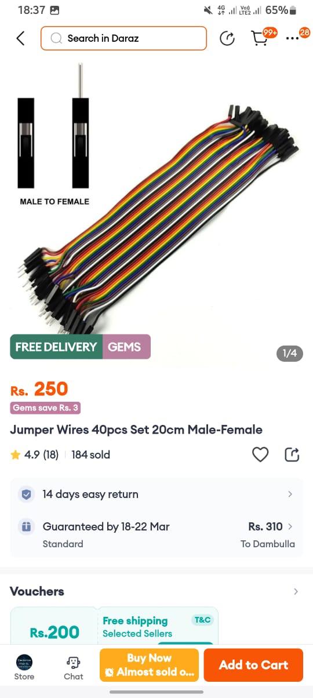Open the shopping cart icon
313x698 pixels.
tap(260, 38)
